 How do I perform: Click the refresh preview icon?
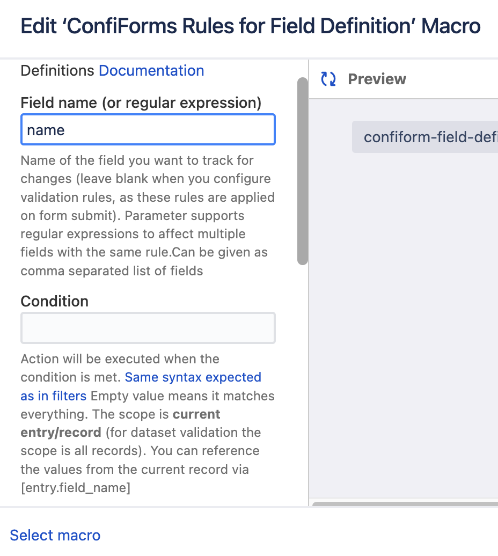pyautogui.click(x=328, y=79)
